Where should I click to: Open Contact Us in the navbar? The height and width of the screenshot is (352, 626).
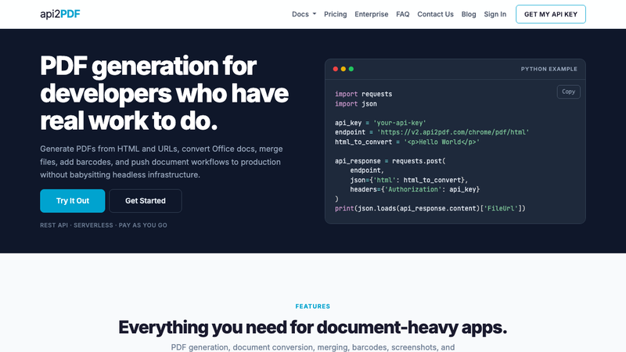tap(435, 14)
